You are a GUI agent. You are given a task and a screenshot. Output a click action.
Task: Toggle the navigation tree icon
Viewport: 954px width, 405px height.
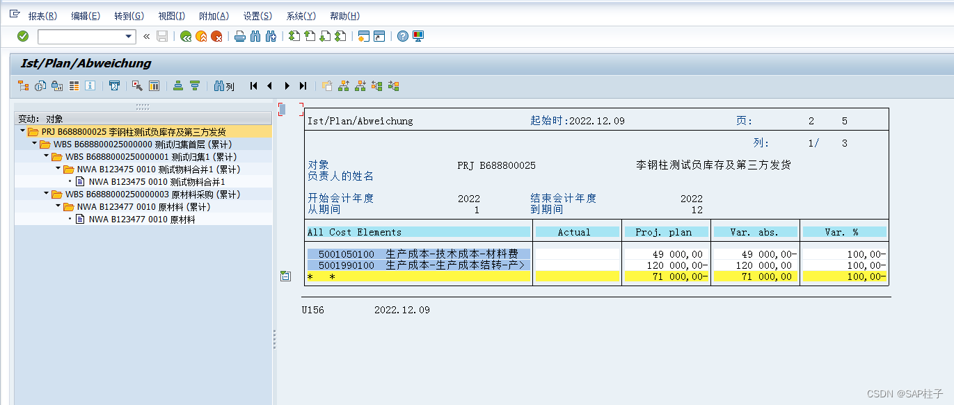click(24, 86)
